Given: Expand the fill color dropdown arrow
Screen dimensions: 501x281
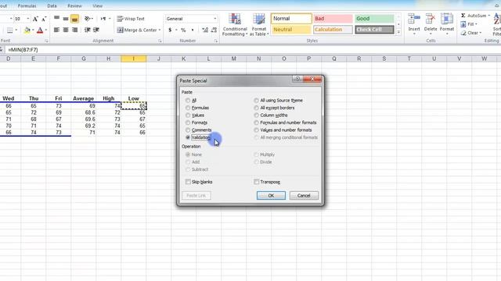Looking at the screenshot, I should [33, 30].
